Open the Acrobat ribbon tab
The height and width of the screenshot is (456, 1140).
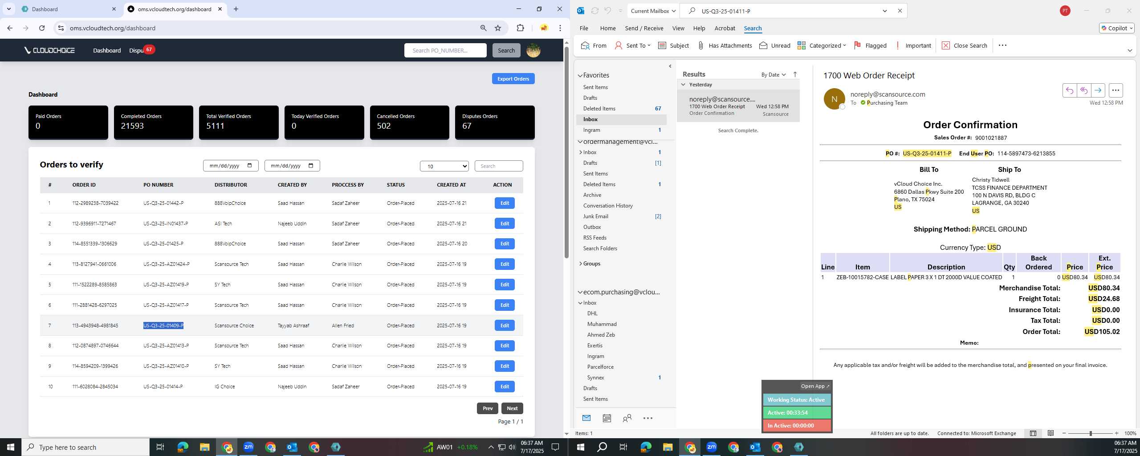pos(725,28)
